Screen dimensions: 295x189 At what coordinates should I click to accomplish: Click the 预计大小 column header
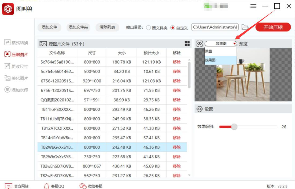tap(152, 53)
